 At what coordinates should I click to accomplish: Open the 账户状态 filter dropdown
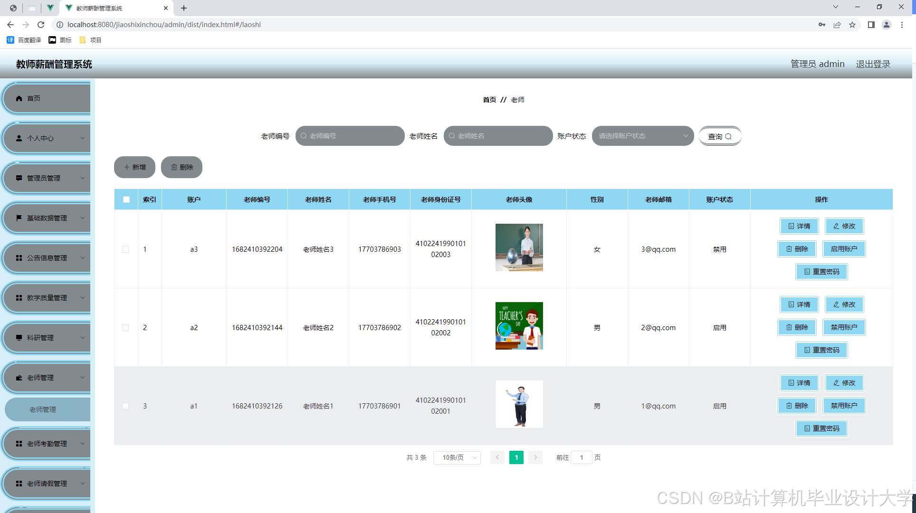coord(642,136)
